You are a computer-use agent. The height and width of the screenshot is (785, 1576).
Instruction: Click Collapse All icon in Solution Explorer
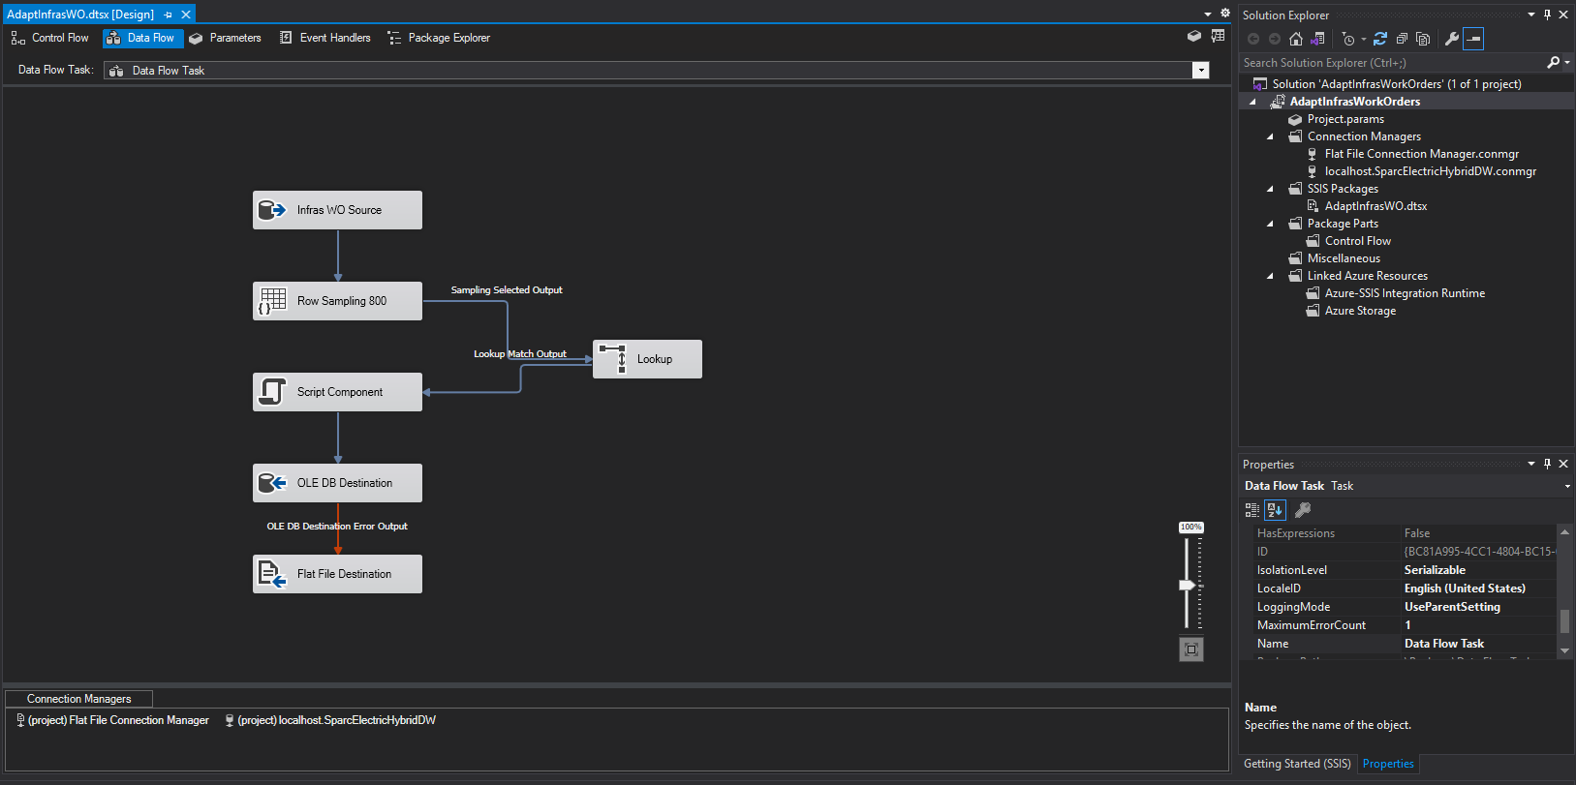(1402, 39)
